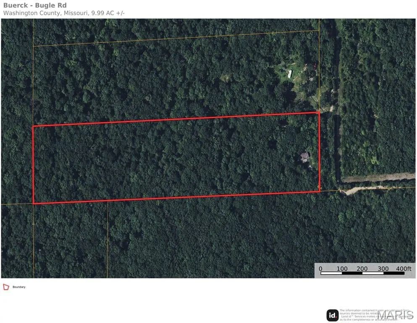The image size is (417, 323).
Task: Click the "200" label on scale bar
Action: pyautogui.click(x=362, y=269)
